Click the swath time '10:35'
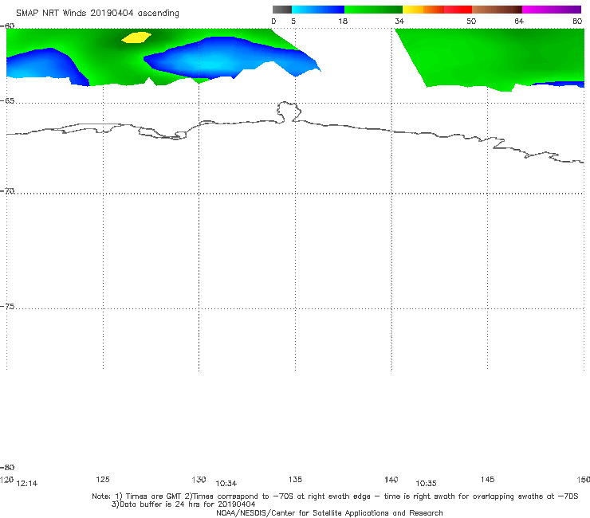This screenshot has width=590, height=518. click(426, 484)
